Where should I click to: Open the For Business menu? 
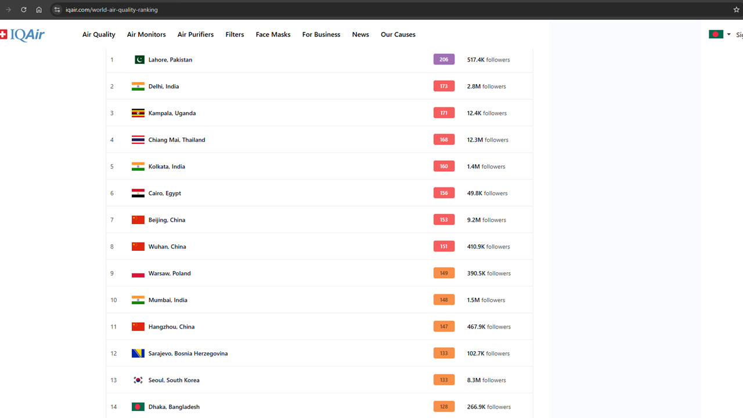[x=321, y=35]
